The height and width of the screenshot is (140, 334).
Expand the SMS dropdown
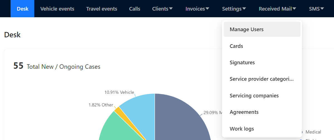[316, 9]
